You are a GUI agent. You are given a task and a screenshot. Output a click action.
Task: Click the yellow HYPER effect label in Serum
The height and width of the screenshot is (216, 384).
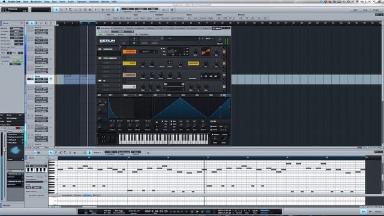130,63
